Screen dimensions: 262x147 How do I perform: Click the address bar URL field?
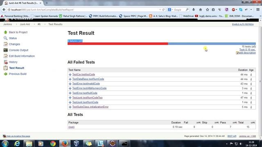(84, 10)
